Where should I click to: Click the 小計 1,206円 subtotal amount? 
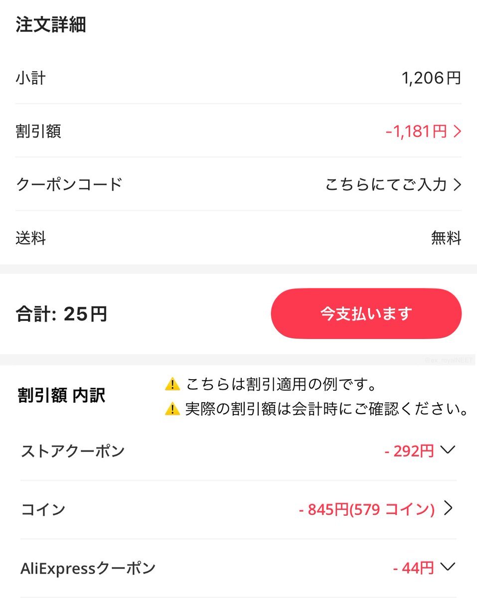431,78
